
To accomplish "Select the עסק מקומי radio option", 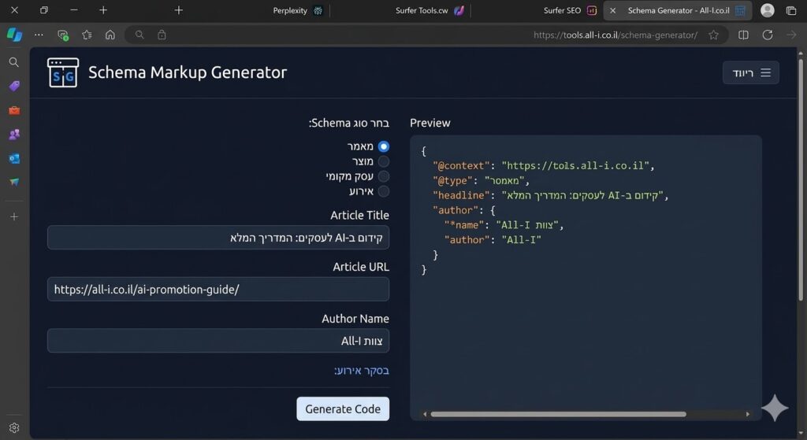I will (x=383, y=176).
